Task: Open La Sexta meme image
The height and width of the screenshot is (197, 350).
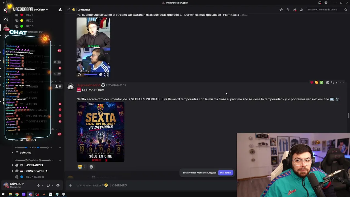Action: [100, 132]
